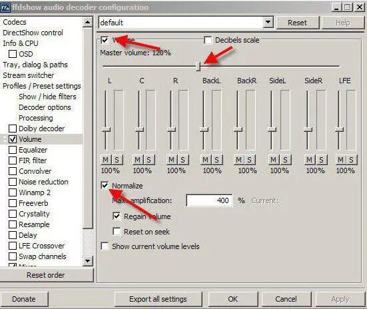Enable the Equalizer filter checkbox
367x309 pixels.
point(13,150)
